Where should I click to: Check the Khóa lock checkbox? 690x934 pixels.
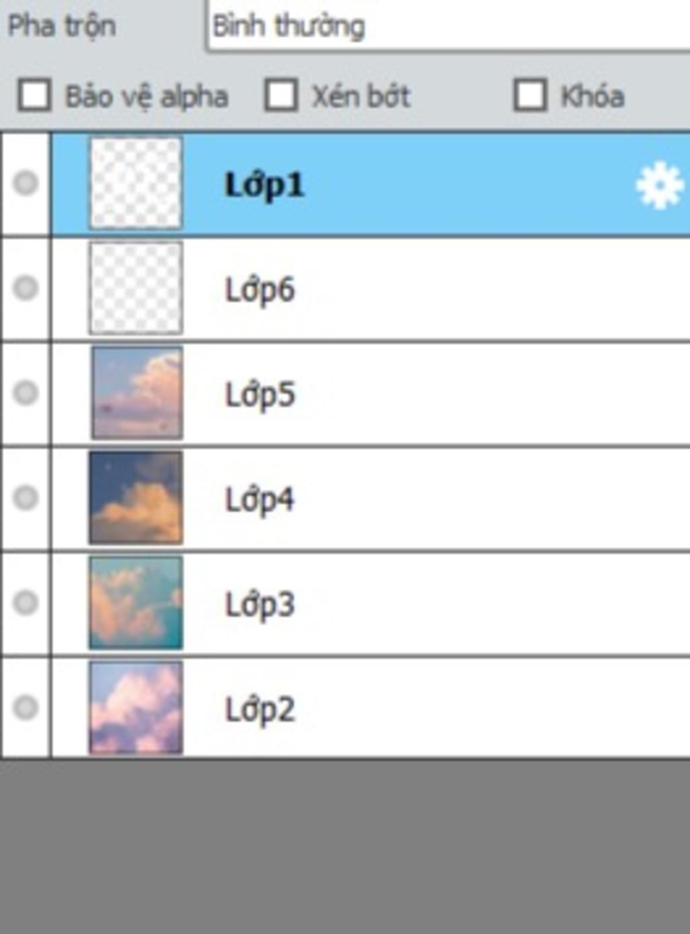(x=530, y=95)
